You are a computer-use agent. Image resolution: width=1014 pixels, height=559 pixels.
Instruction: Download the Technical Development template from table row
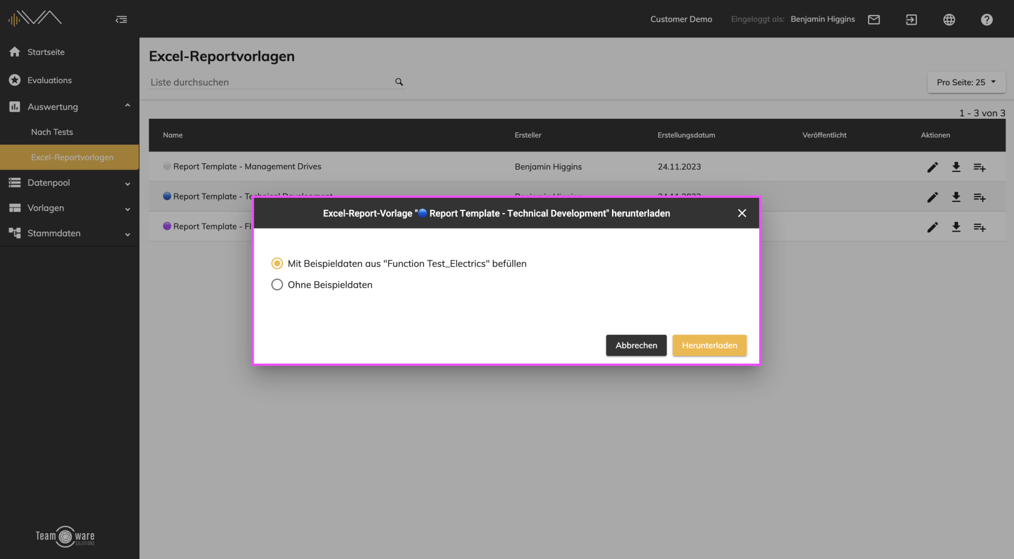(956, 197)
